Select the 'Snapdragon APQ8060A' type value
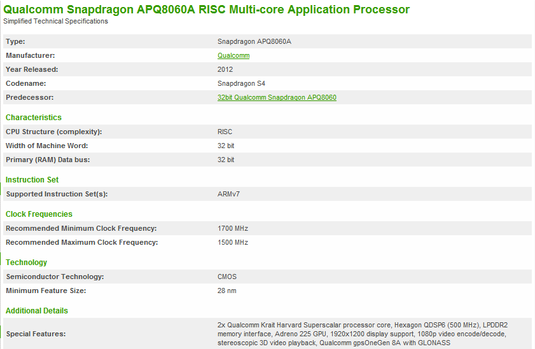 coord(254,41)
